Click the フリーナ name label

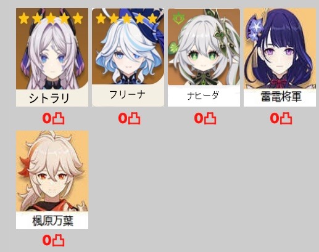128,95
